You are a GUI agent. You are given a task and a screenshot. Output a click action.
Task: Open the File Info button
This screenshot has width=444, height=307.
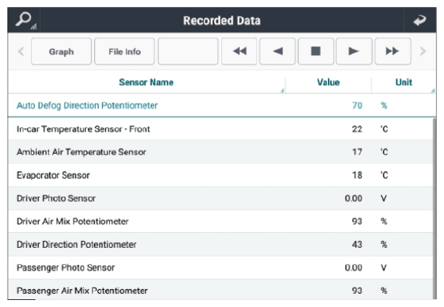pos(125,51)
